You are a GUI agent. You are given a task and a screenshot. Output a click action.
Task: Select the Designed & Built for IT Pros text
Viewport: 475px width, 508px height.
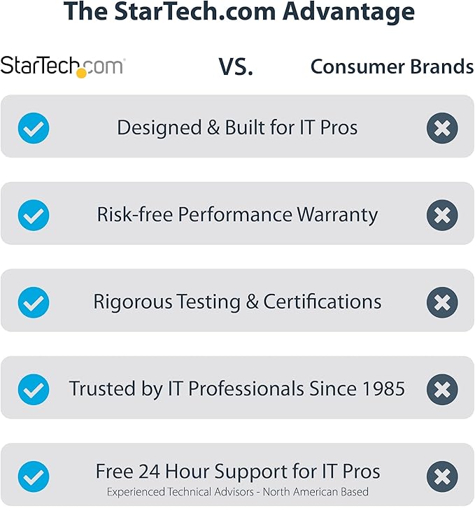[237, 127]
